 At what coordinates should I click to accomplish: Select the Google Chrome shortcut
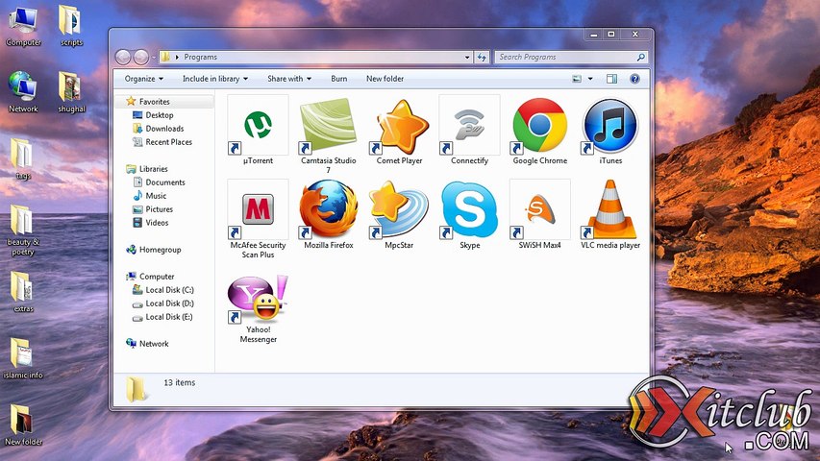[539, 131]
